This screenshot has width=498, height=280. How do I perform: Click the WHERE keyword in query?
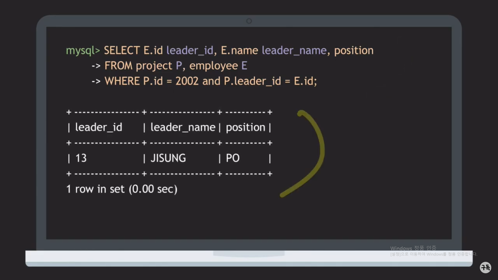click(x=122, y=81)
